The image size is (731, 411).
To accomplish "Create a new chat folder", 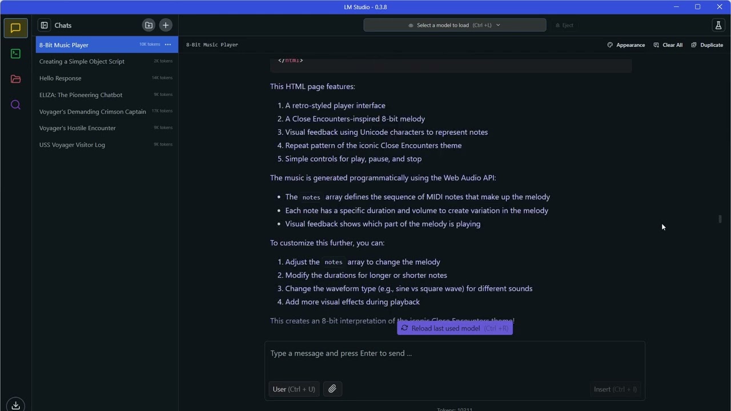I will (148, 25).
